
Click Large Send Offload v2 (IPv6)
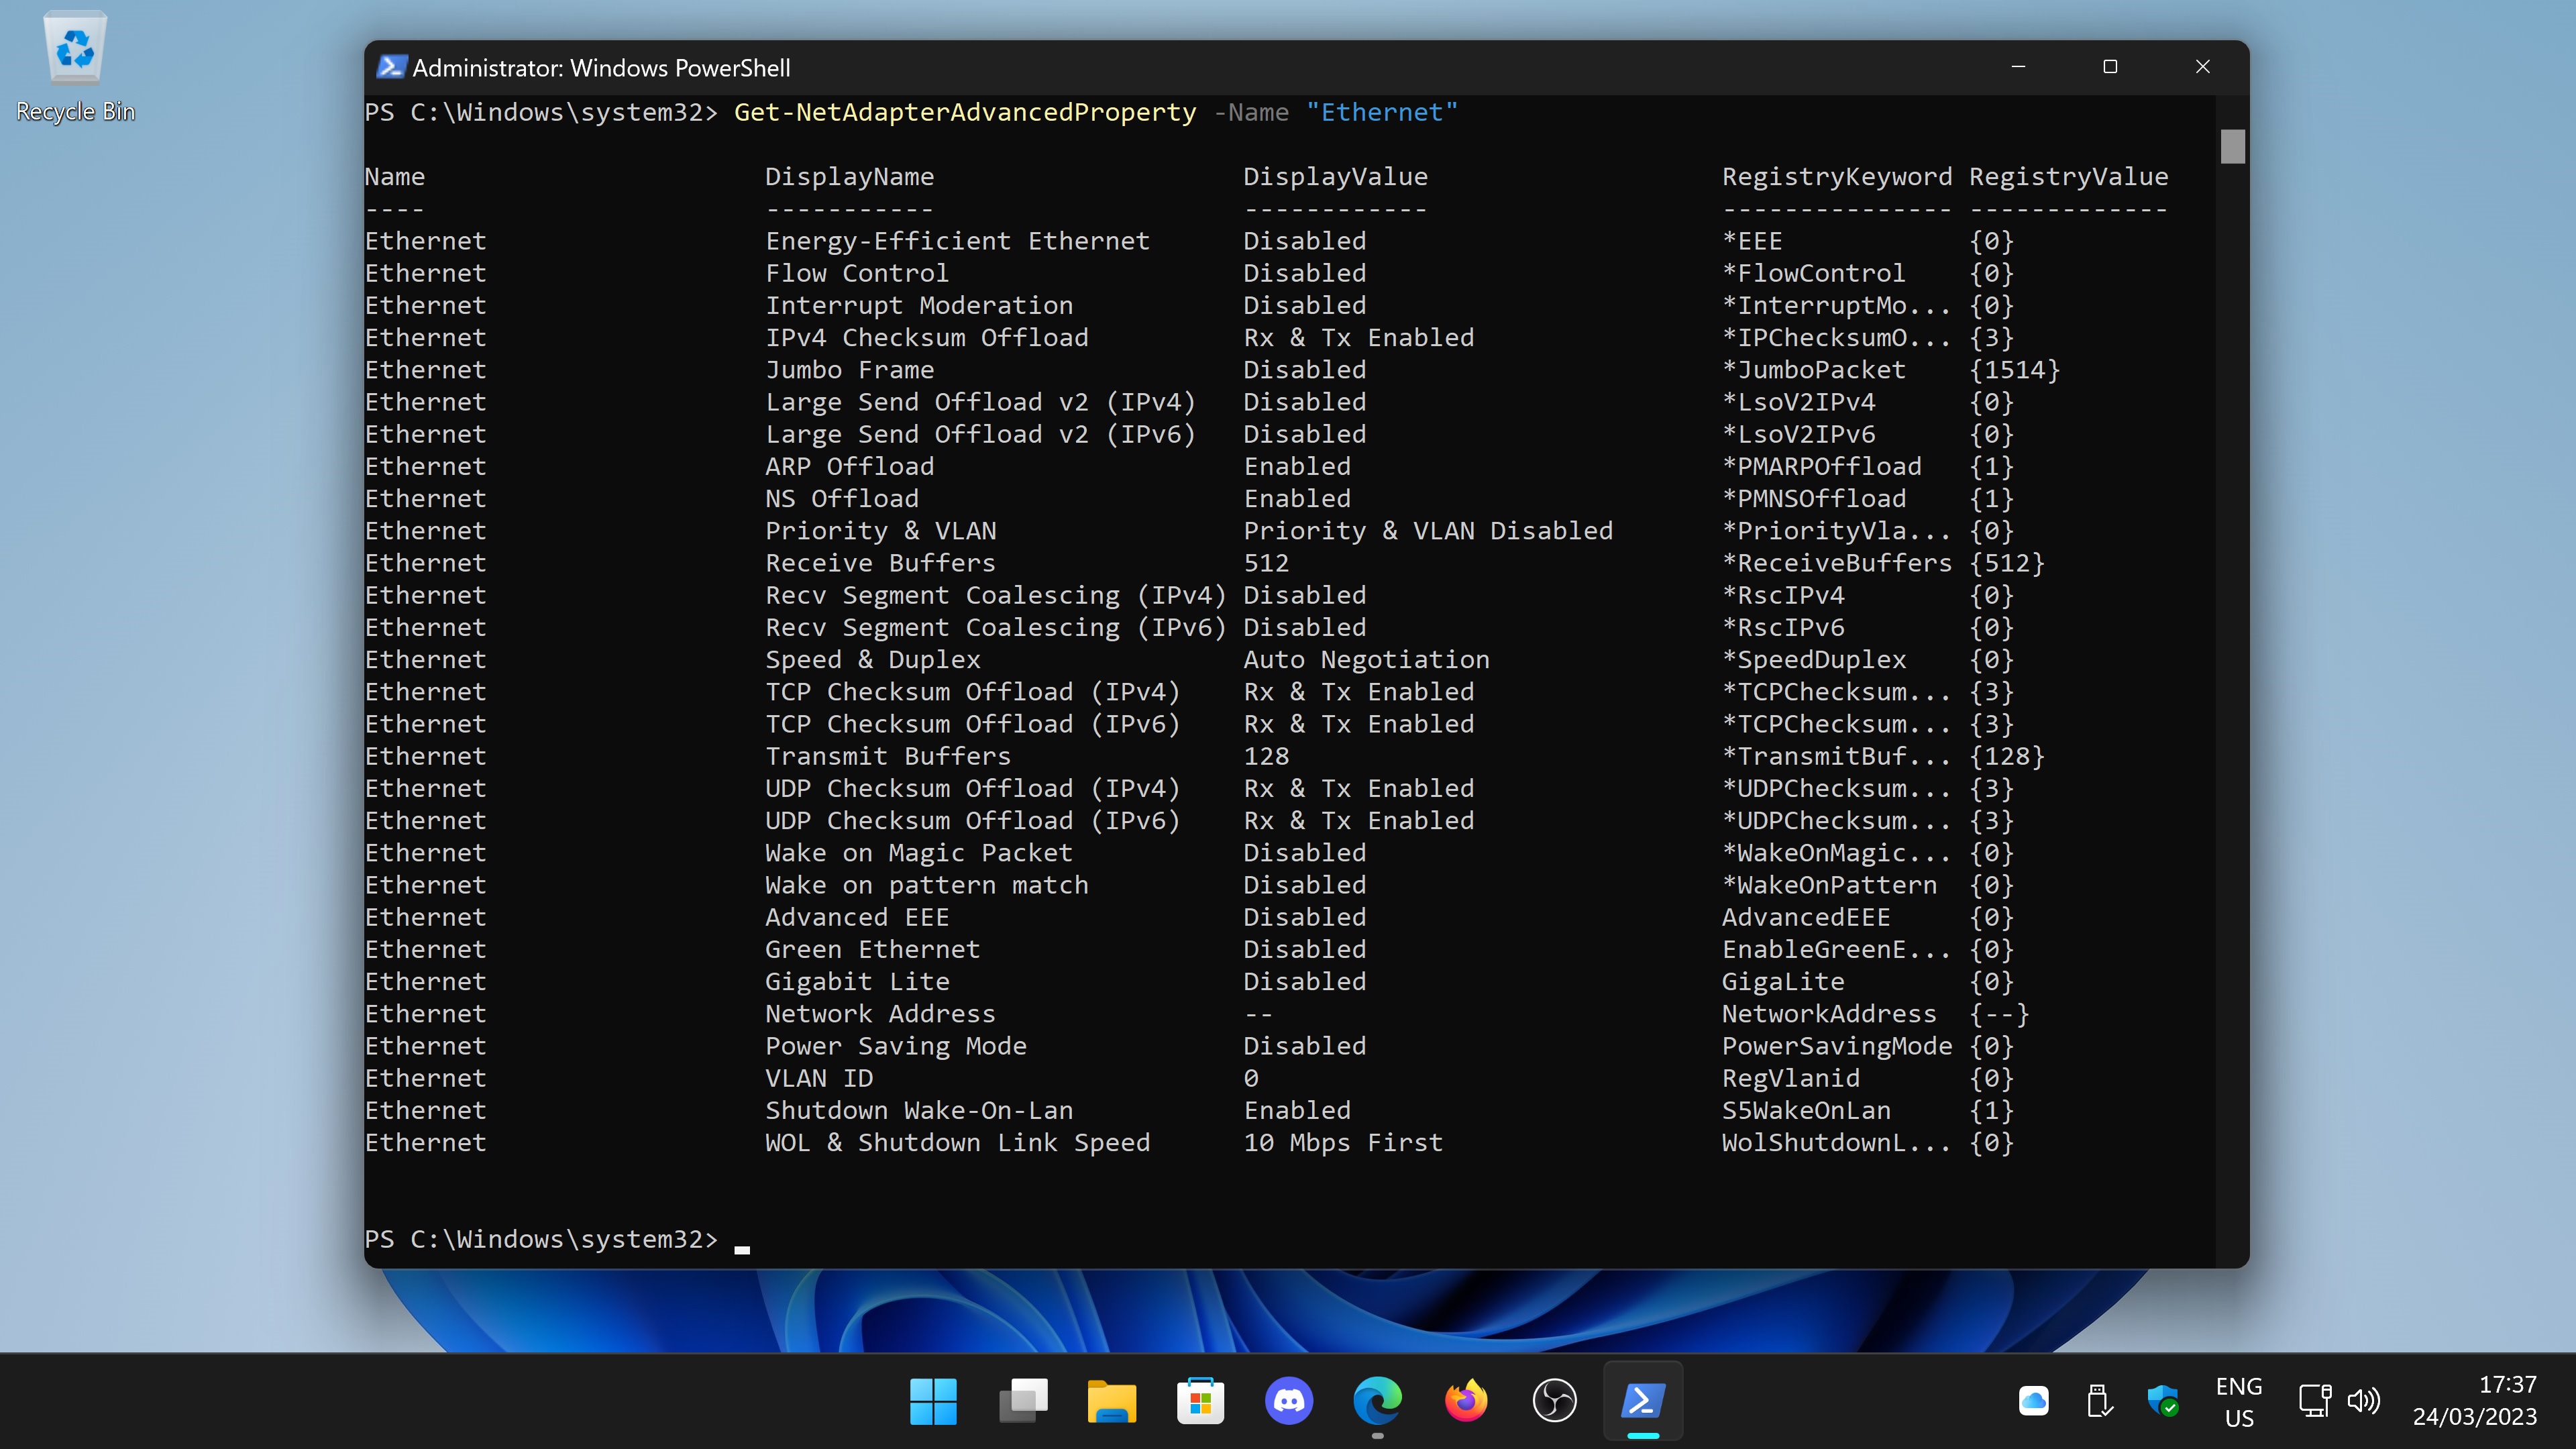click(980, 434)
